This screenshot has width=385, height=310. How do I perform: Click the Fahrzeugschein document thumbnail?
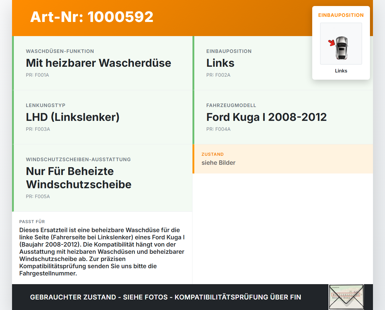pos(346,297)
